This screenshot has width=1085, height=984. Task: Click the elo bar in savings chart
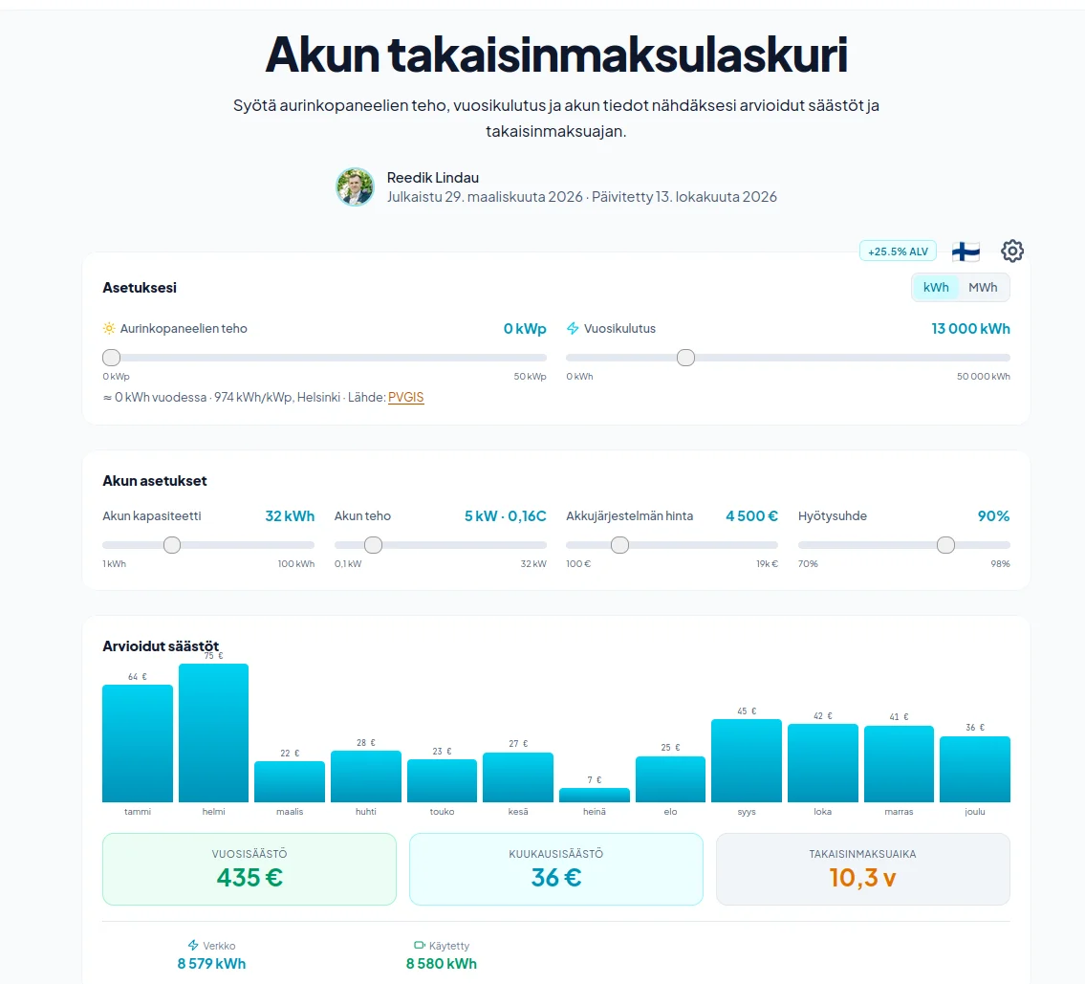click(x=670, y=779)
